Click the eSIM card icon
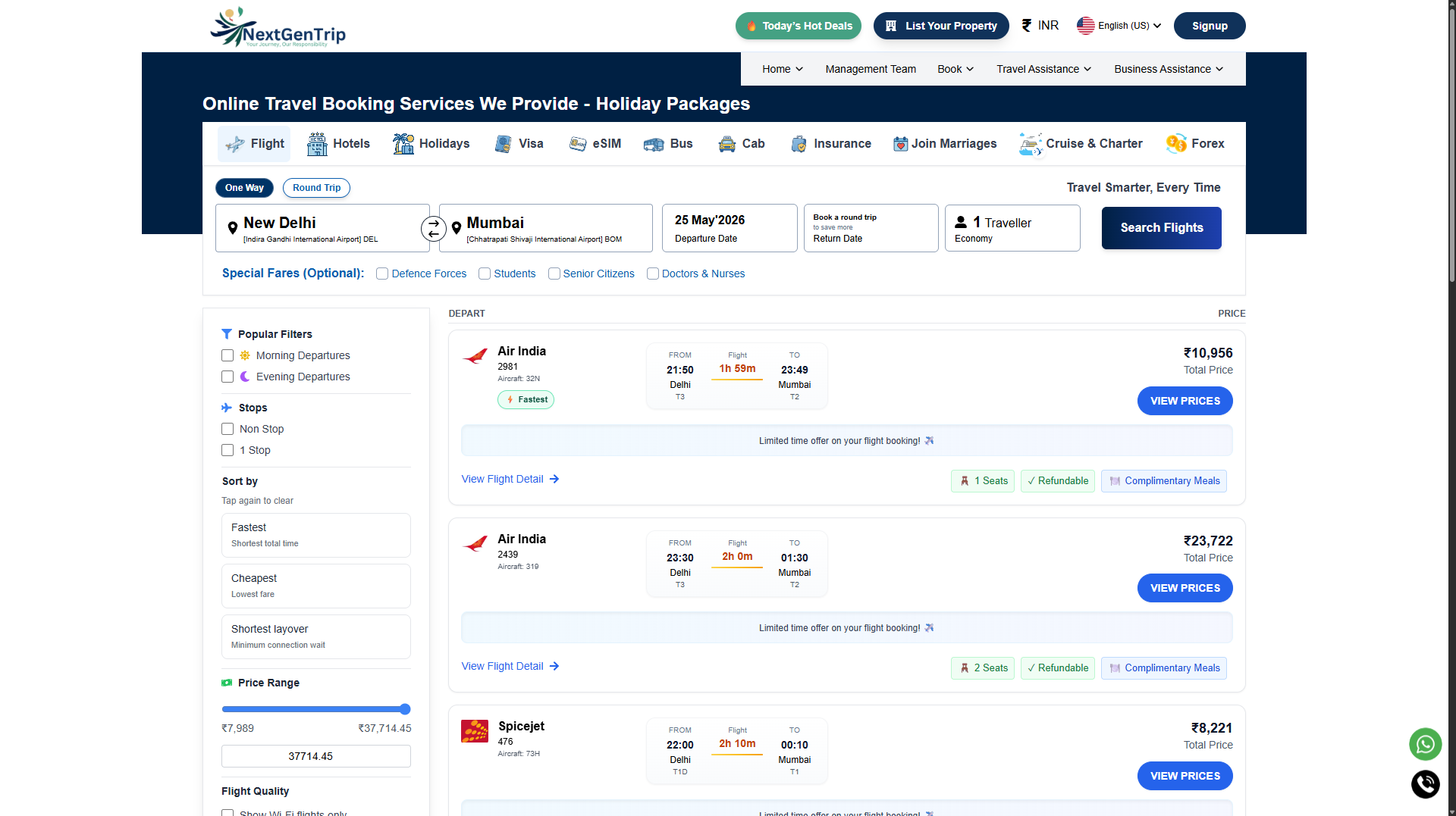Image resolution: width=1456 pixels, height=816 pixels. pos(578,144)
